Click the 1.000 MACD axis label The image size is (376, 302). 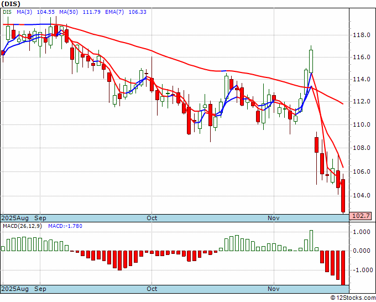363,232
